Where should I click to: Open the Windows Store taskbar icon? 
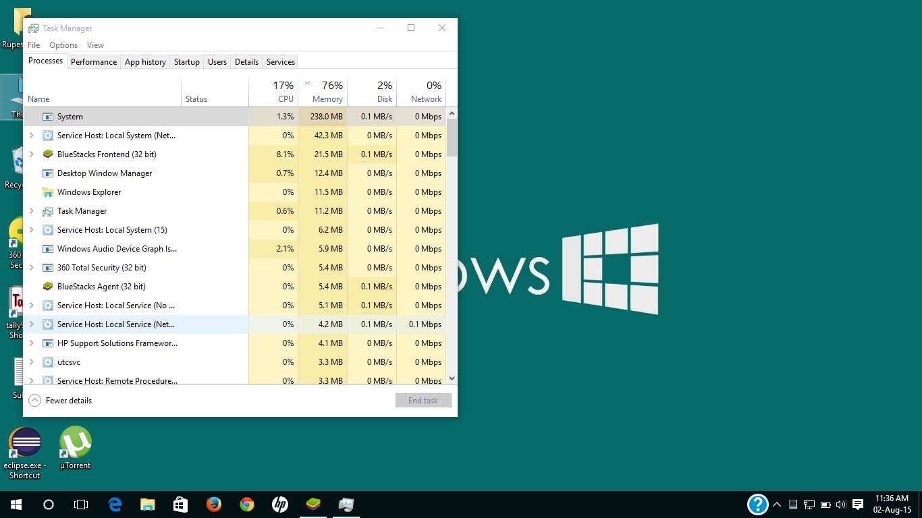pyautogui.click(x=180, y=505)
